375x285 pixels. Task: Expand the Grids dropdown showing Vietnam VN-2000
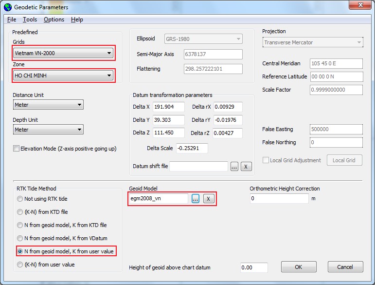pos(63,53)
